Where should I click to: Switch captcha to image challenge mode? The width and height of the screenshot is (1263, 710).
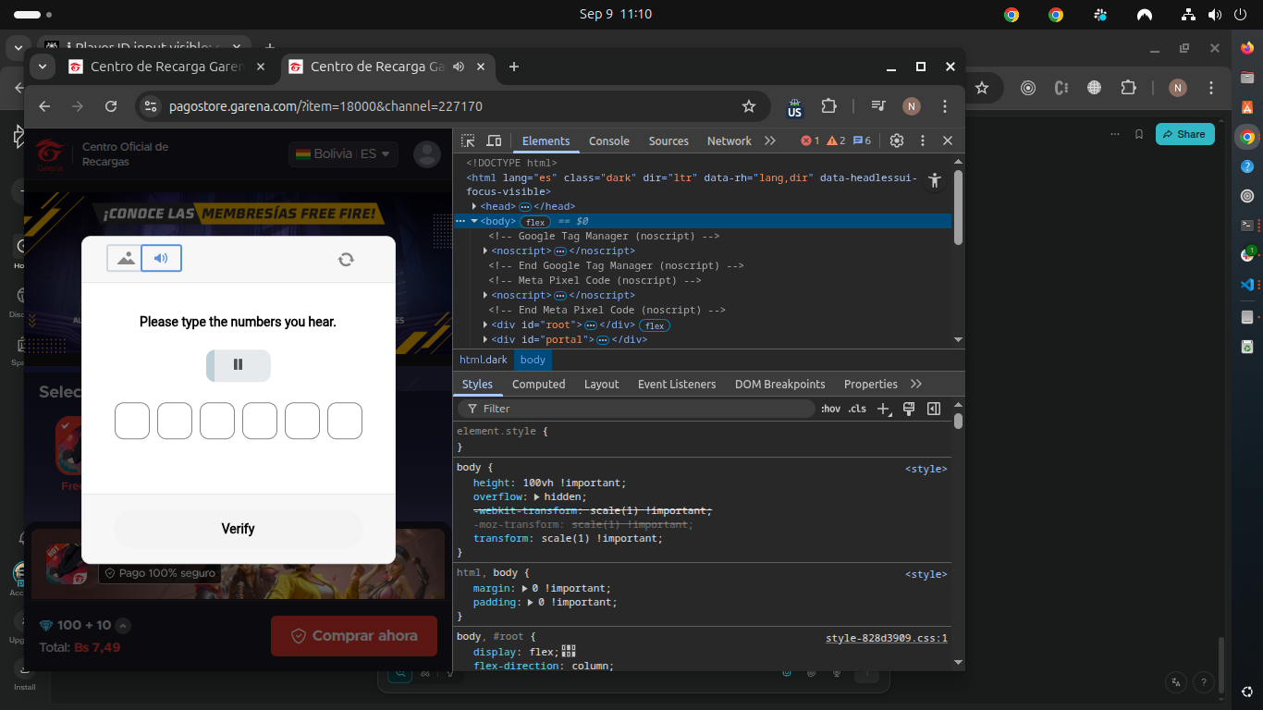coord(126,259)
